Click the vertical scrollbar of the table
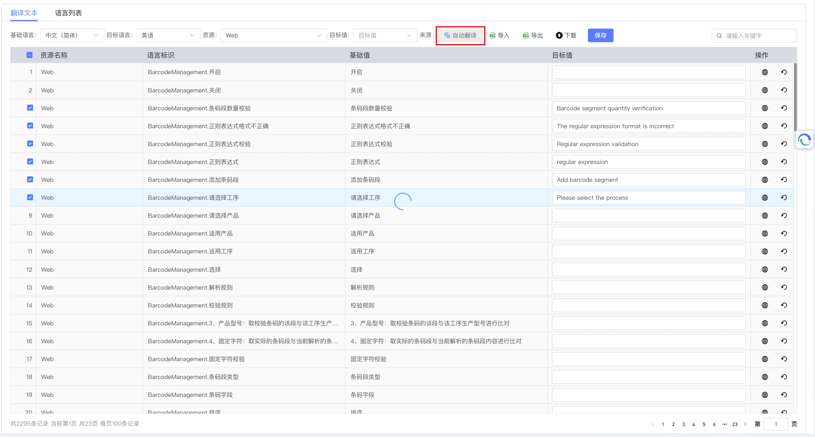 coord(795,96)
